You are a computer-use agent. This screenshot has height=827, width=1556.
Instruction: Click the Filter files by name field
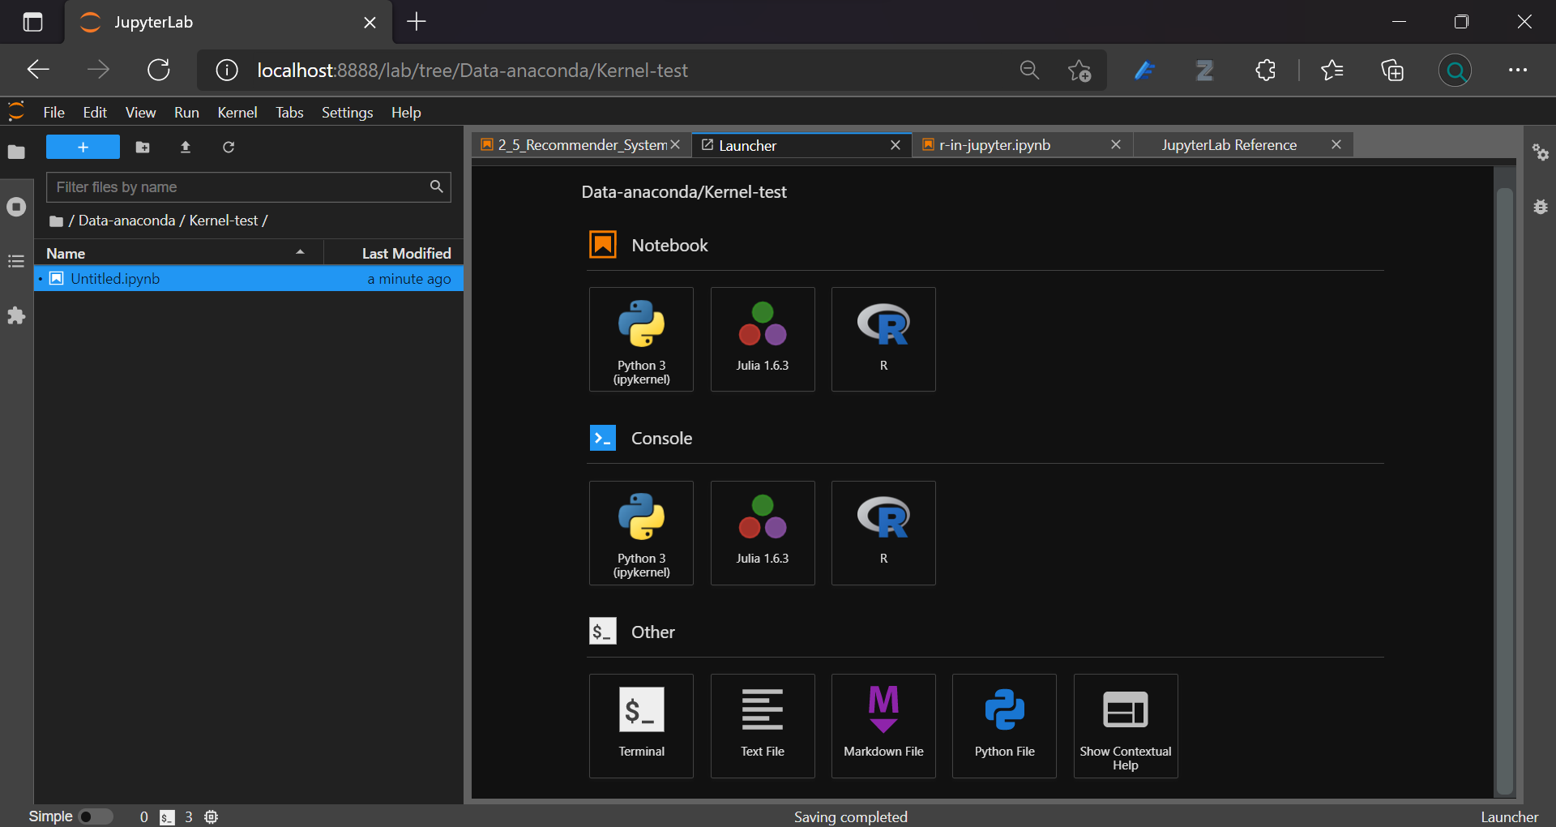coord(248,187)
